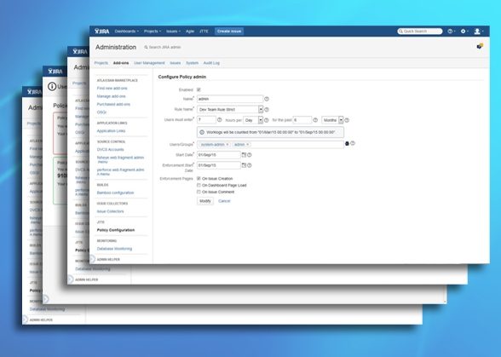Click help icon at end of Users/Groups row

point(353,143)
